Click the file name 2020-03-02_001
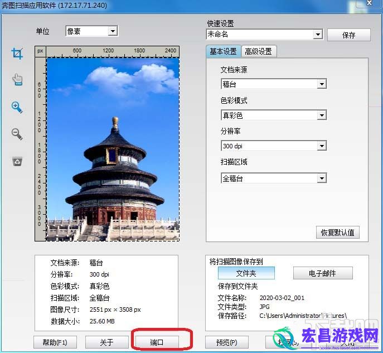Viewport: 383px width, 353px height. [282, 298]
